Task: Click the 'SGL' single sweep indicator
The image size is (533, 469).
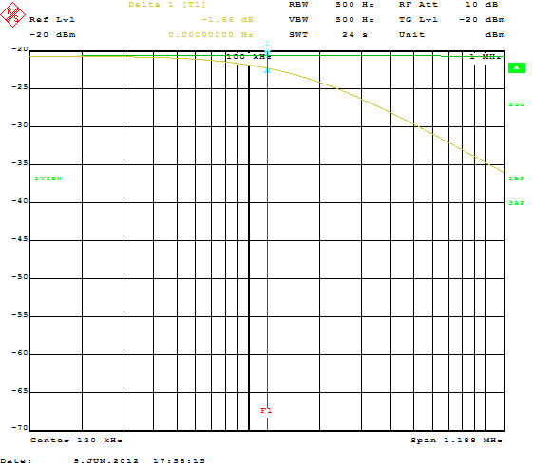Action: pos(516,104)
